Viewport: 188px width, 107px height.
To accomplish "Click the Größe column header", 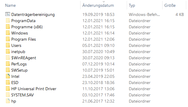I will [170, 5].
